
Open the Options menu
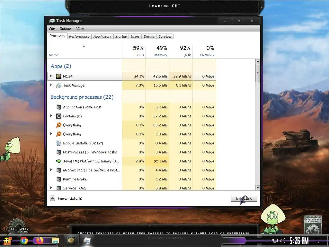click(x=66, y=29)
